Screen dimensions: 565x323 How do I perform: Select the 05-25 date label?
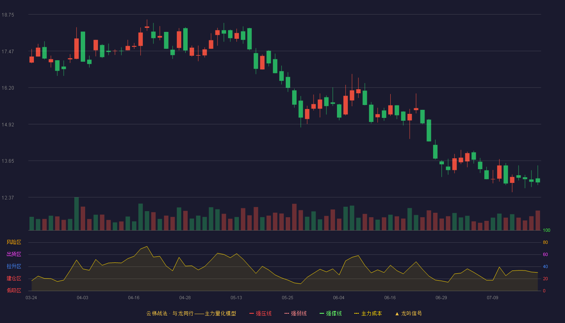coord(287,298)
